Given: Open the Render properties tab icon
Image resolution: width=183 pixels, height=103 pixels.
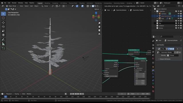Looking at the screenshot, I should pyautogui.click(x=153, y=45).
